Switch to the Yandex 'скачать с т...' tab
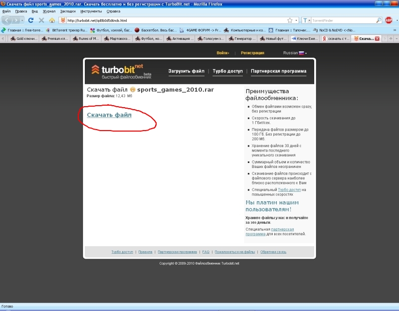Viewport: 399px width, 311px height. 335,39
